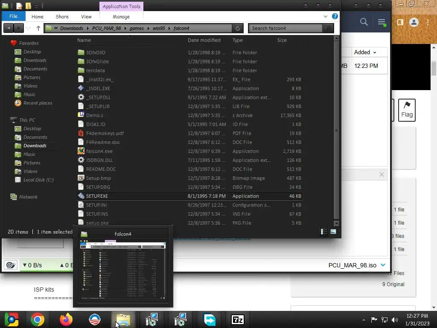Click scroll up arrow of file list
Image resolution: width=437 pixels, height=328 pixels.
click(x=336, y=38)
